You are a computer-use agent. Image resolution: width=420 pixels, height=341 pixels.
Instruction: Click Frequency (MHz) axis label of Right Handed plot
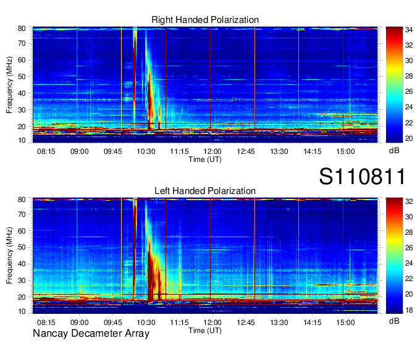9,85
